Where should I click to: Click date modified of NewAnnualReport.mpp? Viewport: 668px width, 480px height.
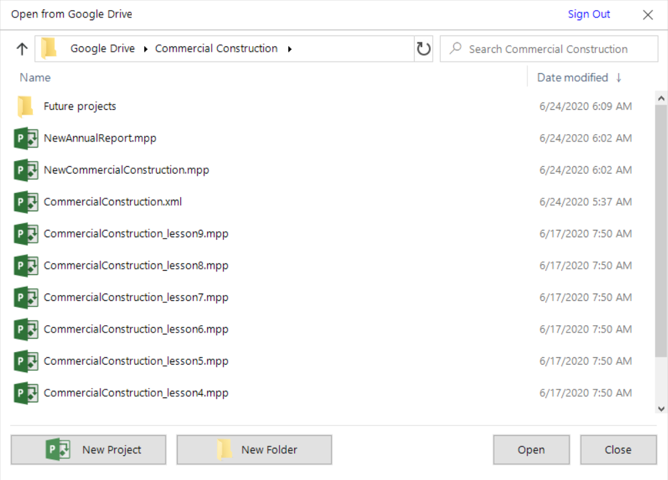[x=586, y=138]
